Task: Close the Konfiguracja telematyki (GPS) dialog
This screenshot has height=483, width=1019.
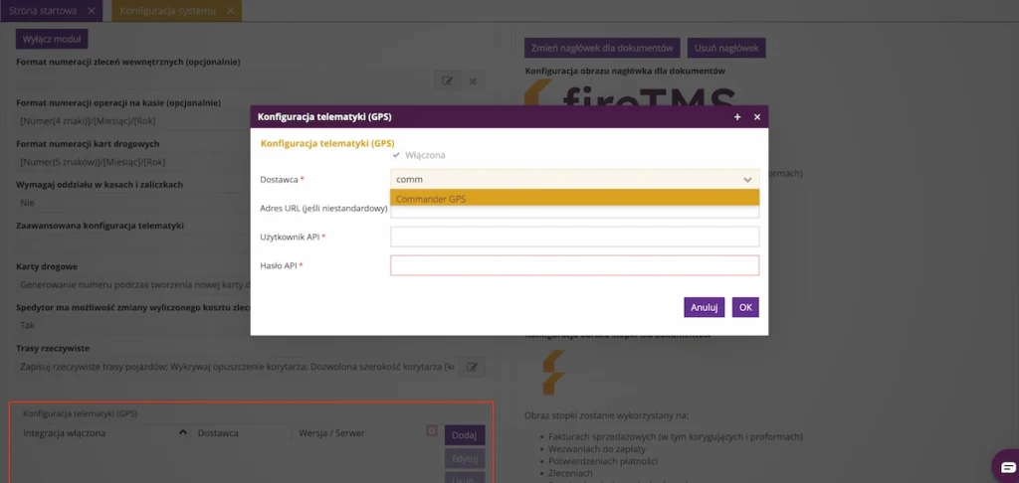Action: [757, 117]
